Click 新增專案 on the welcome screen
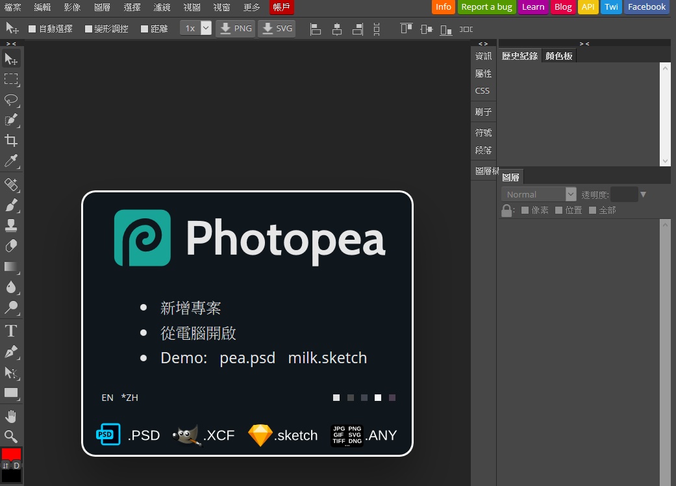 point(190,308)
